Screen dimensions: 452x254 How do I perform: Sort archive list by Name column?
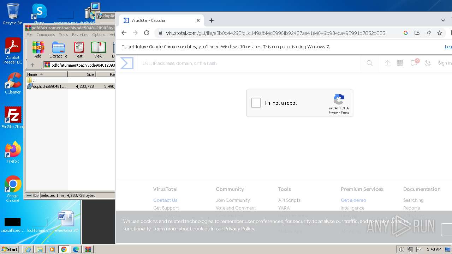click(x=46, y=74)
